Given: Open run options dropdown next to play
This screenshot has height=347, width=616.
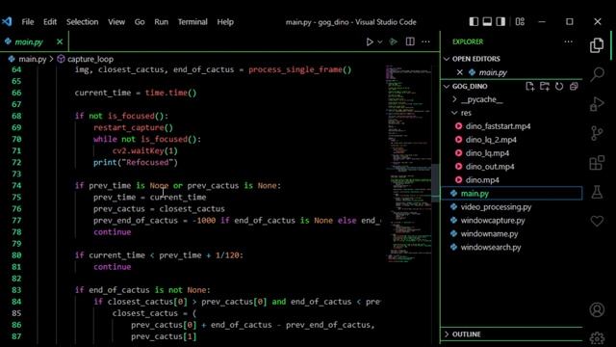Looking at the screenshot, I should coord(380,41).
